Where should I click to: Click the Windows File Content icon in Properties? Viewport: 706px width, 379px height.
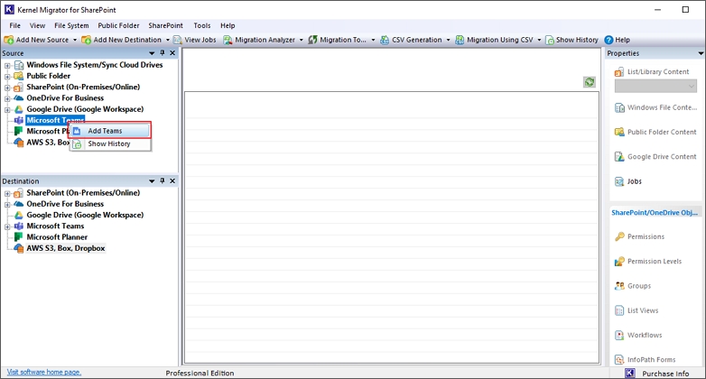tap(619, 107)
